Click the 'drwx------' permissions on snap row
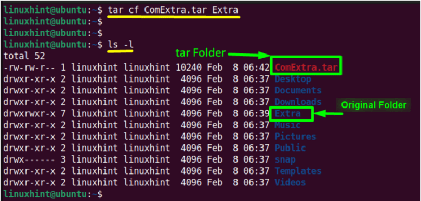421x201 pixels. click(x=29, y=159)
